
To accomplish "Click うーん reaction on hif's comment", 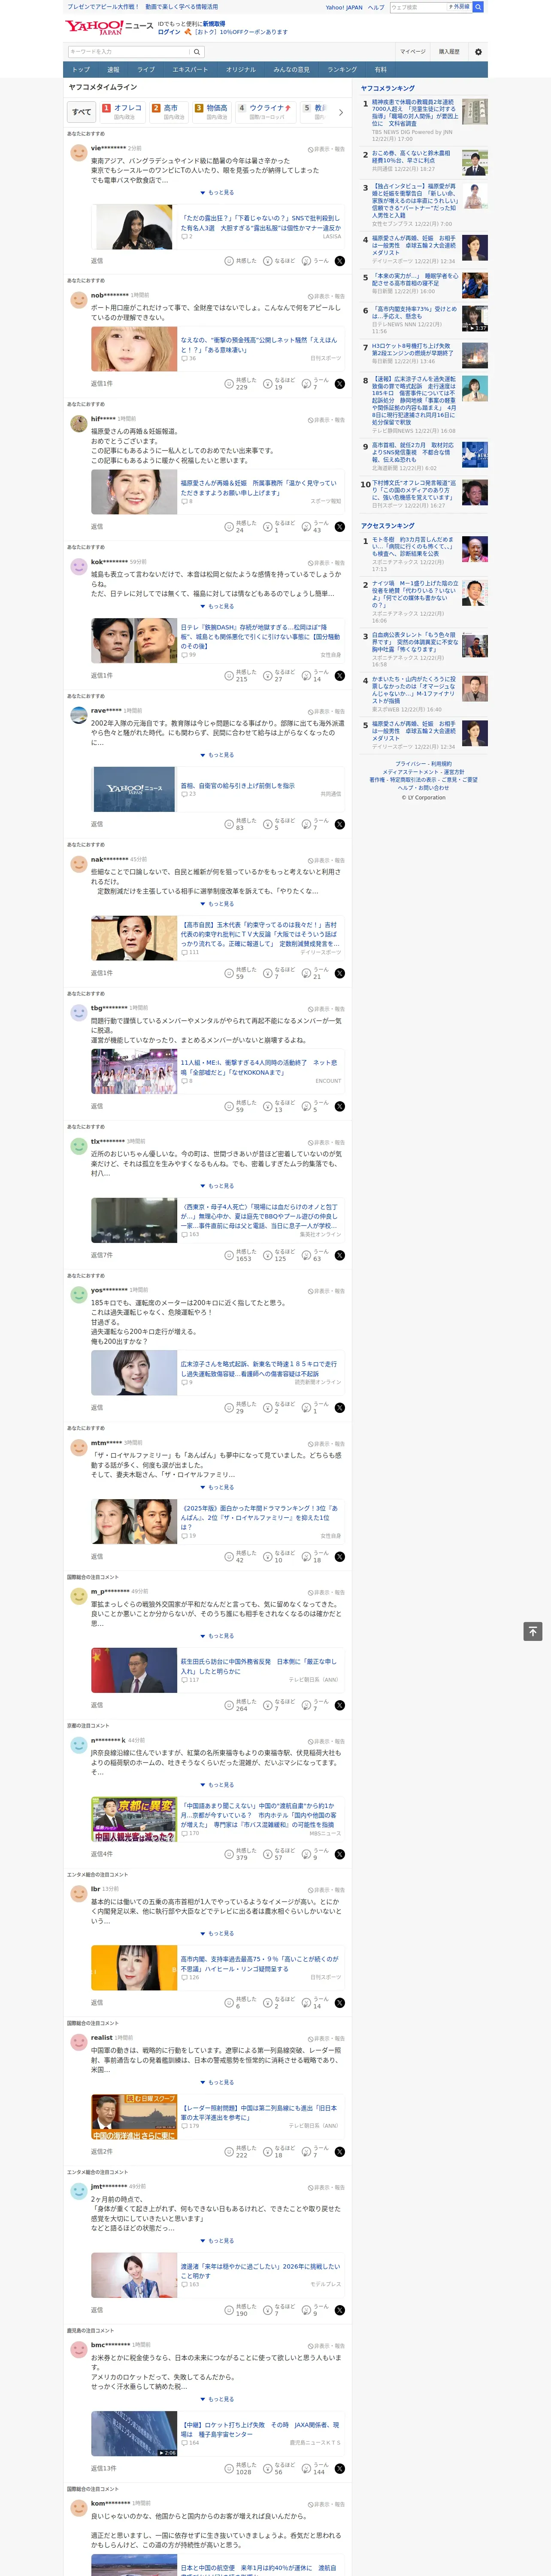I will point(315,526).
